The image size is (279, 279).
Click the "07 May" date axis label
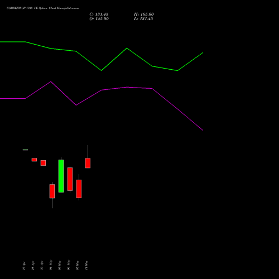click(78, 265)
